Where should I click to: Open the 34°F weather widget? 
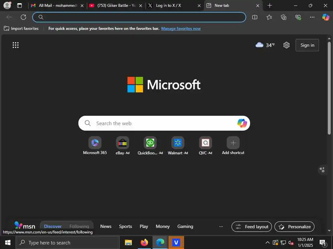[x=265, y=45]
